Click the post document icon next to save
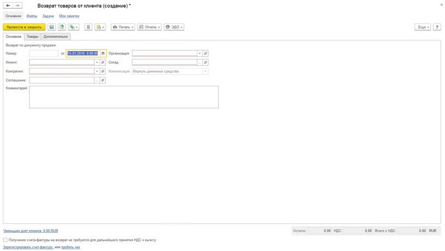Screen dimensions: 445x251 click(x=62, y=27)
